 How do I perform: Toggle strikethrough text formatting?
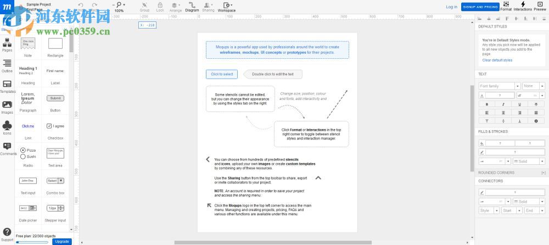(536, 104)
